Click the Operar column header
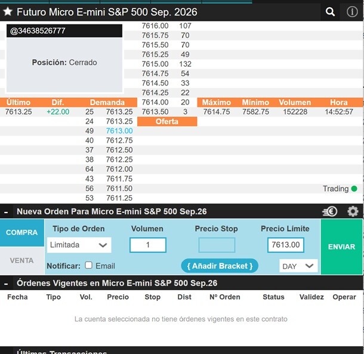The width and height of the screenshot is (364, 354). point(344,297)
